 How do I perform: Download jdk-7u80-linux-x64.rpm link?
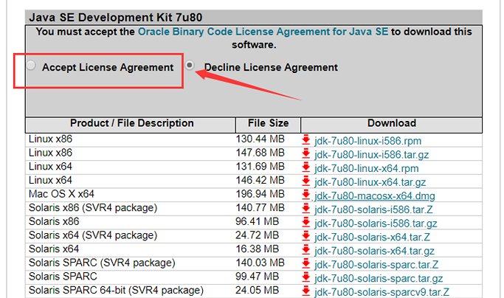pos(367,168)
